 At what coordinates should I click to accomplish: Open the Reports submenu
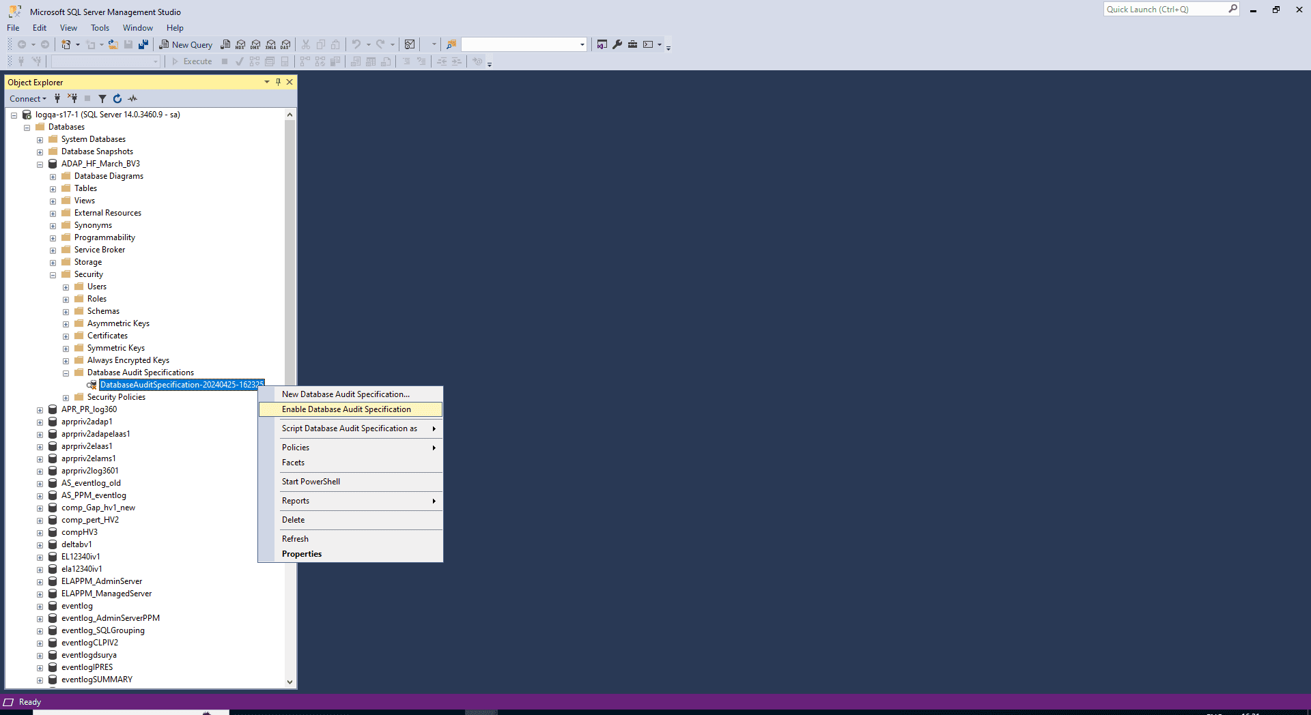point(351,501)
